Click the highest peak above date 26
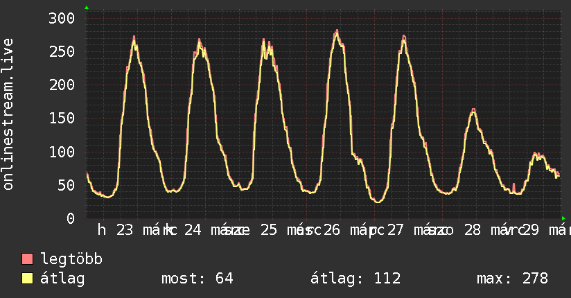Viewport: 571px width, 298px height. (x=337, y=31)
